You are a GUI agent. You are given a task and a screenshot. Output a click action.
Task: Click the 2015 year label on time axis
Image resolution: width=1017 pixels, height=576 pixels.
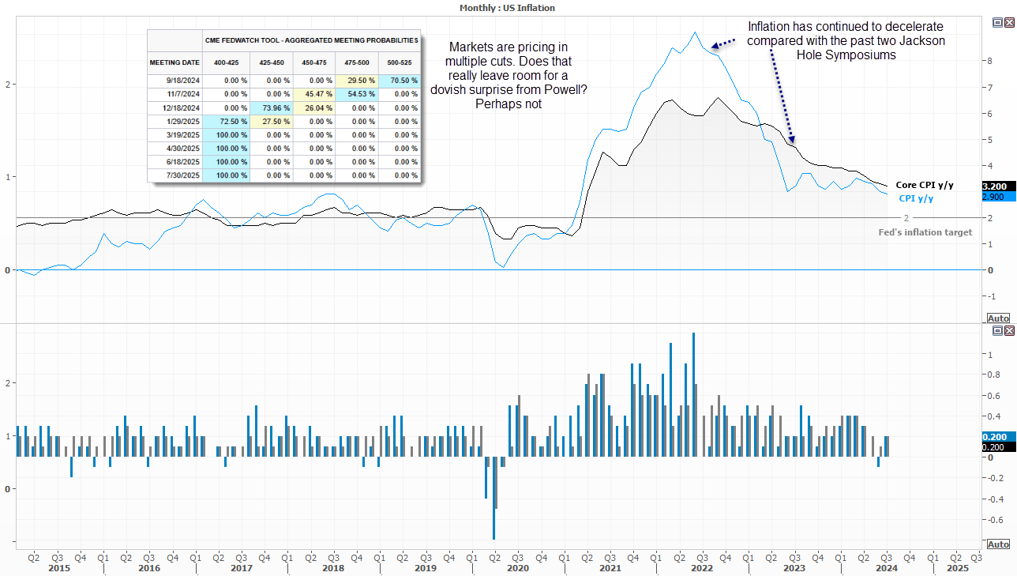coord(60,567)
